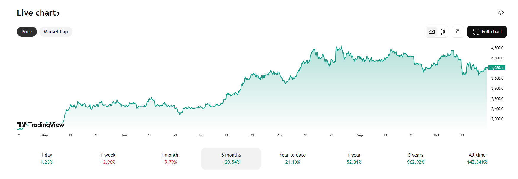Click the embed code icon
Screen dimensions: 518x179
[501, 13]
